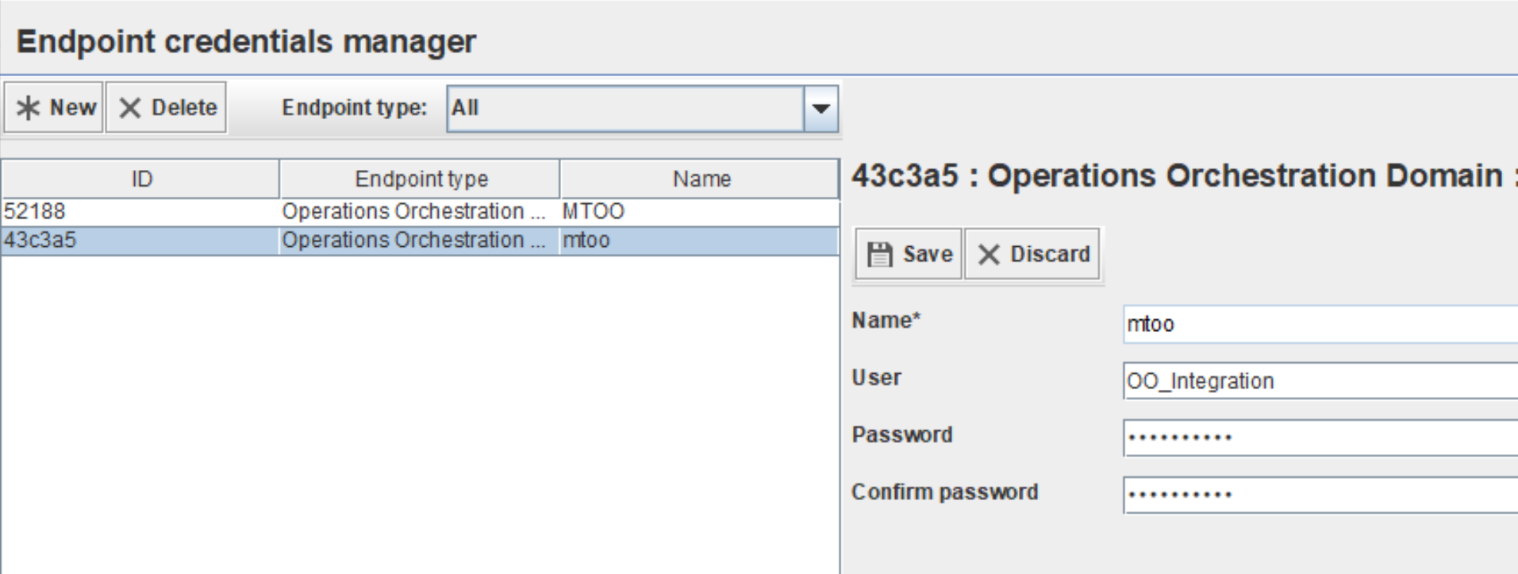Click the X icon on the Delete button
This screenshot has width=1518, height=574.
coord(132,107)
